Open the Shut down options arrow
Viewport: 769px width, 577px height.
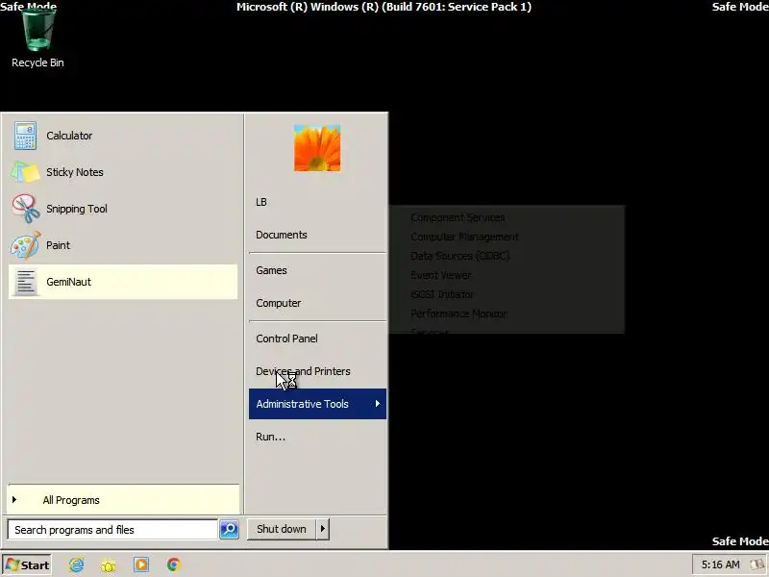click(323, 529)
